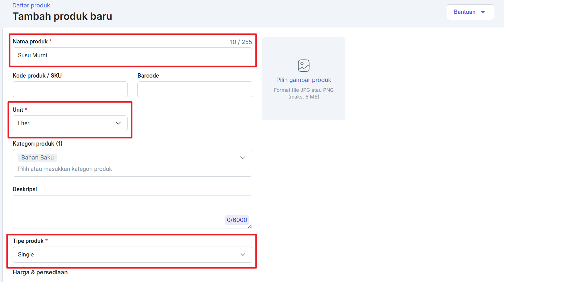Open the Tipe produk dropdown showing Single

pos(132,255)
